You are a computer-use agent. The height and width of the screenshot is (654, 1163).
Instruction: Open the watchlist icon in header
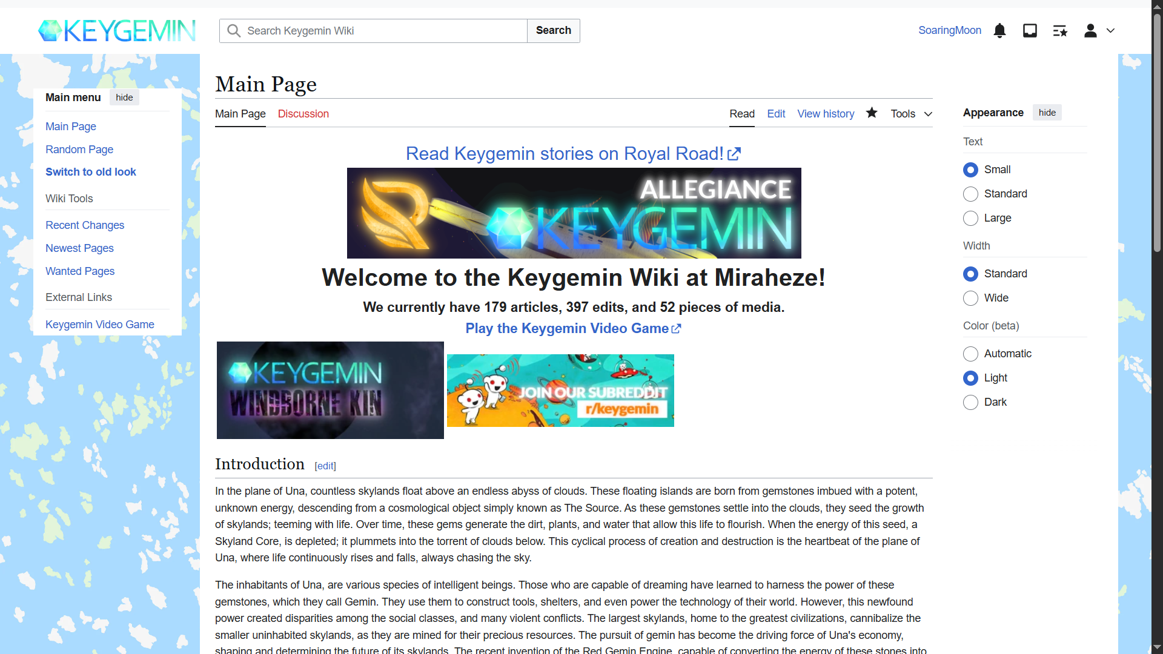(1060, 31)
